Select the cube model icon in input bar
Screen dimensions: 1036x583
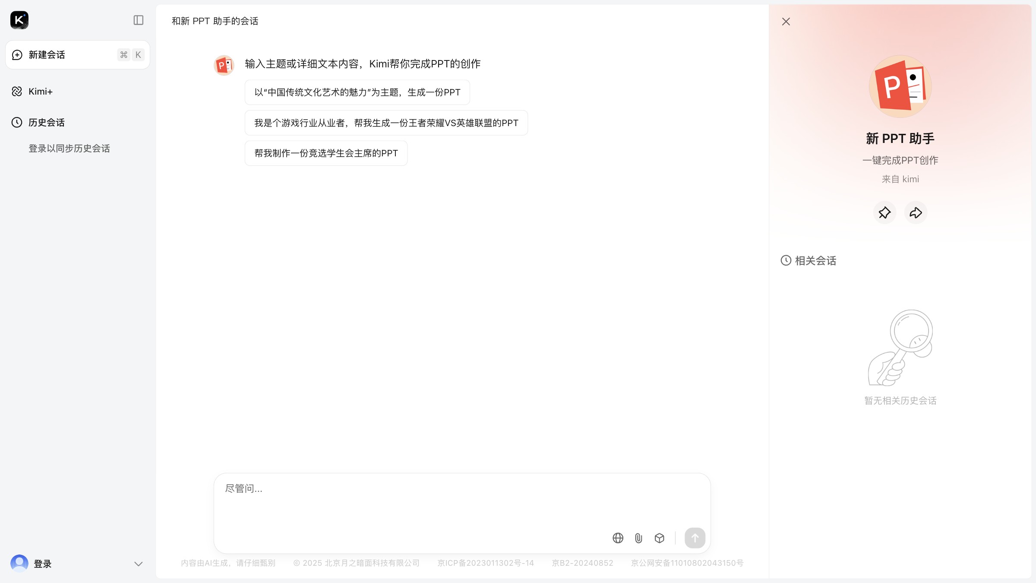[x=659, y=538]
